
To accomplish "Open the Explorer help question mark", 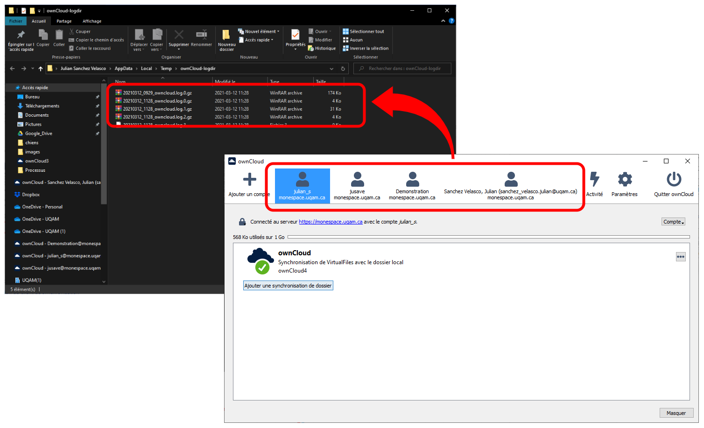I will click(451, 21).
